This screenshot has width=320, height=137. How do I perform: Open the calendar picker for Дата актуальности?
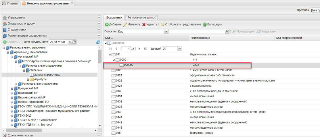coord(74,42)
